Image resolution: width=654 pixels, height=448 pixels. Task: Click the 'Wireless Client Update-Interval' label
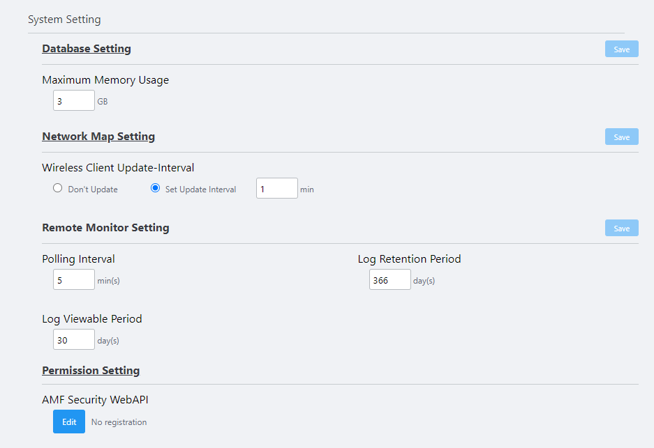[118, 167]
